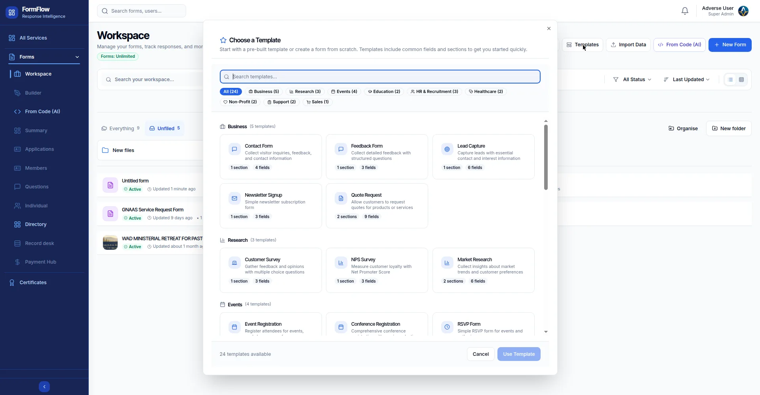Switch to list view layout
Image resolution: width=760 pixels, height=395 pixels.
click(731, 80)
